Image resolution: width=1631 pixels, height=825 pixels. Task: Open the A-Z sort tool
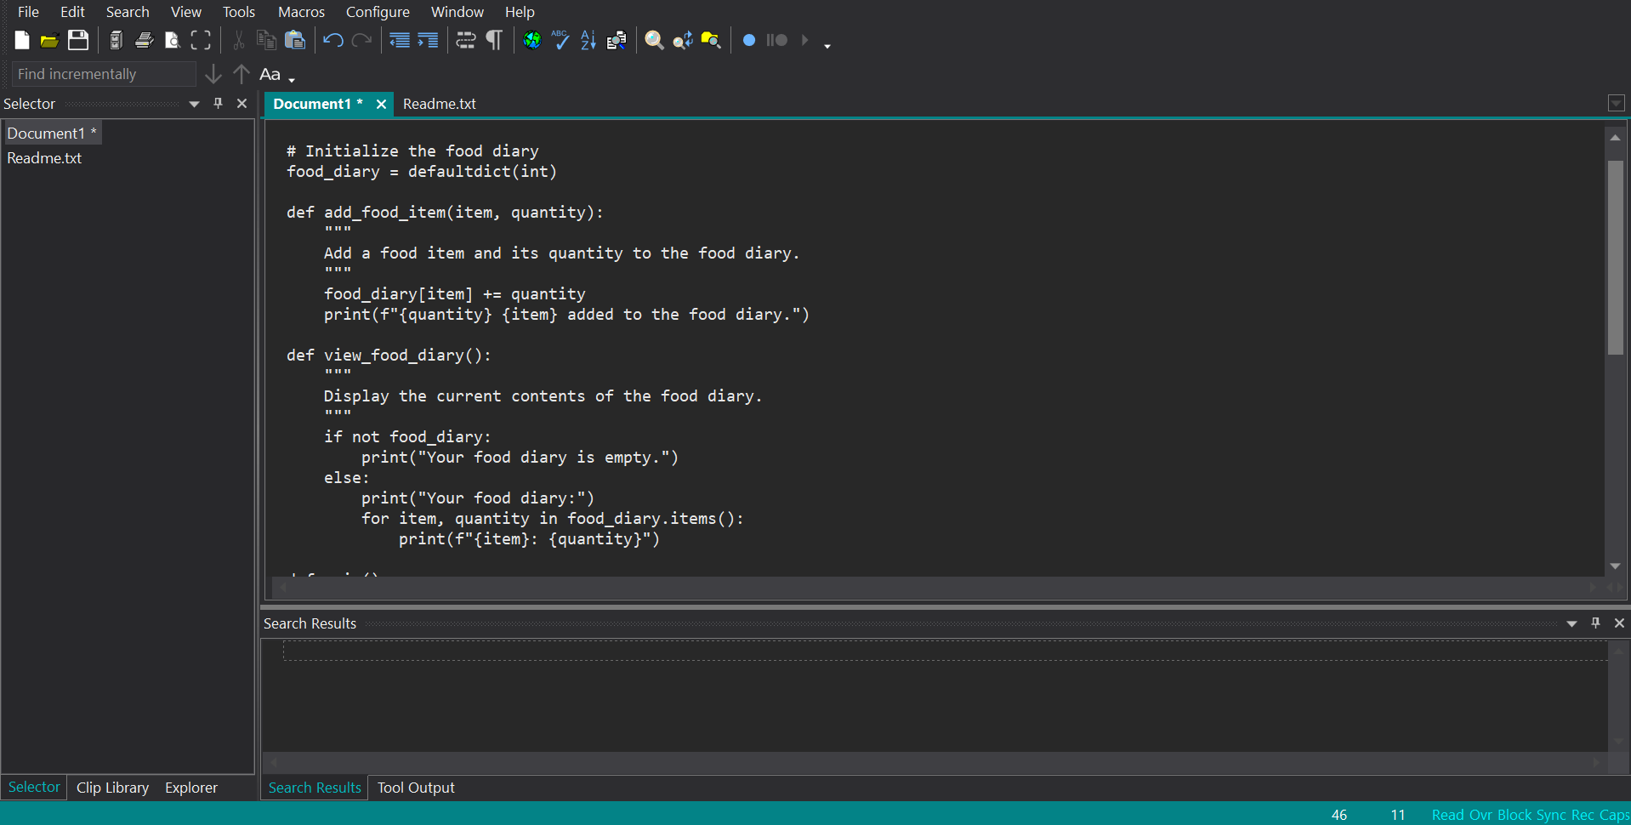588,40
